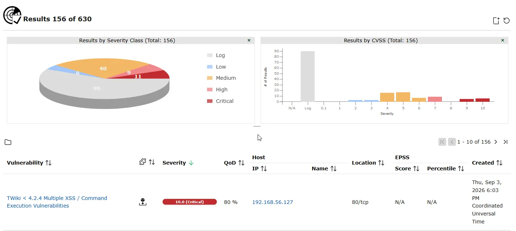Click the 10.0 (Critical) severity bar
Viewport: 516px width, 231px height.
click(190, 202)
